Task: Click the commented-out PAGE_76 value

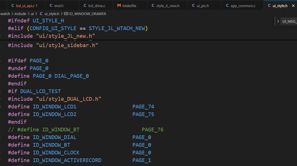Action: [x=153, y=129]
